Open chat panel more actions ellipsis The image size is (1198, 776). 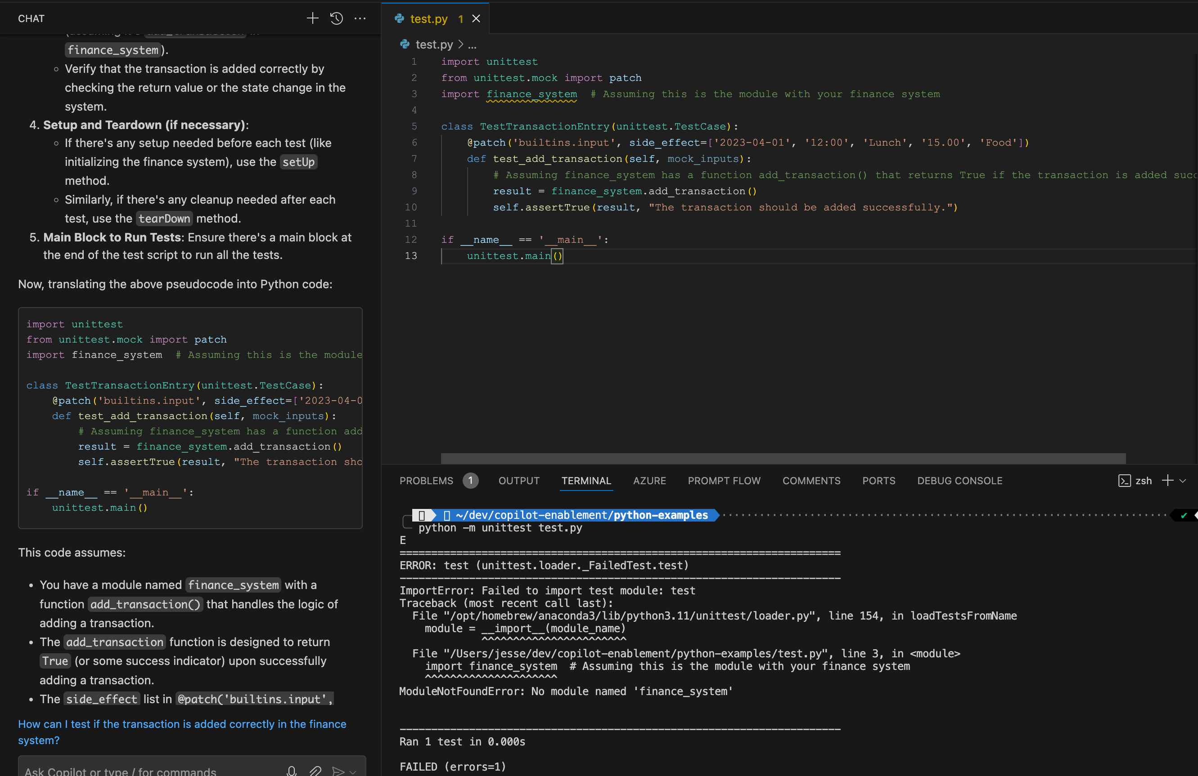coord(360,18)
